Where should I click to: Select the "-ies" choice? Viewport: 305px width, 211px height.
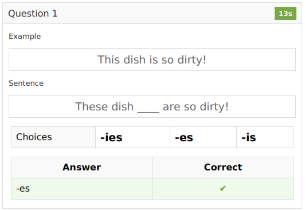[x=132, y=137]
